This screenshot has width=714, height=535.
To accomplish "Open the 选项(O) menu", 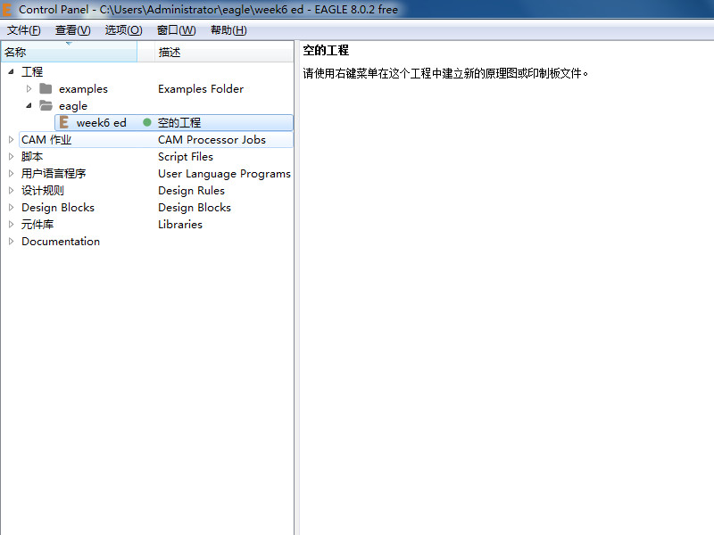I will click(123, 30).
